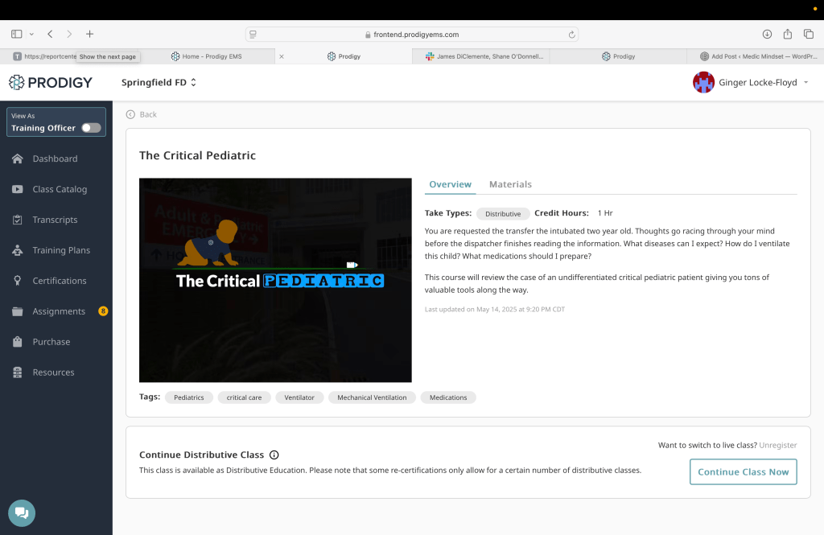Click the Continue Class Now button
This screenshot has width=824, height=535.
743,472
